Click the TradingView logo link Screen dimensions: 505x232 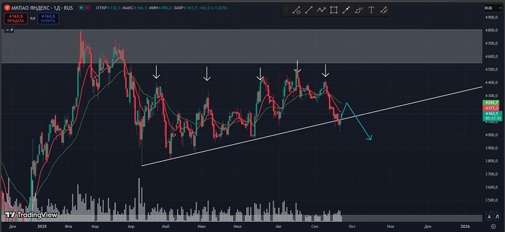coord(31,215)
